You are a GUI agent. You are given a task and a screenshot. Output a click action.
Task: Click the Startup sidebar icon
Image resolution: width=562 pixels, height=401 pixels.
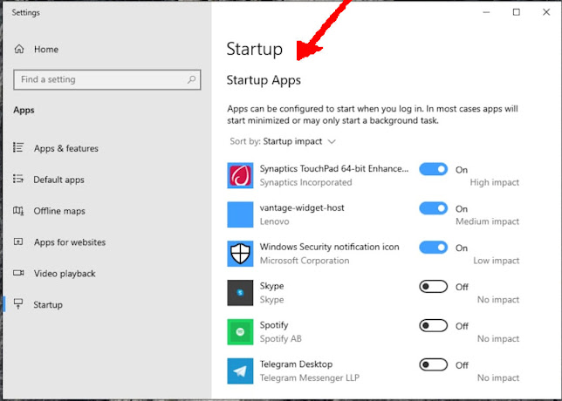[x=18, y=304]
